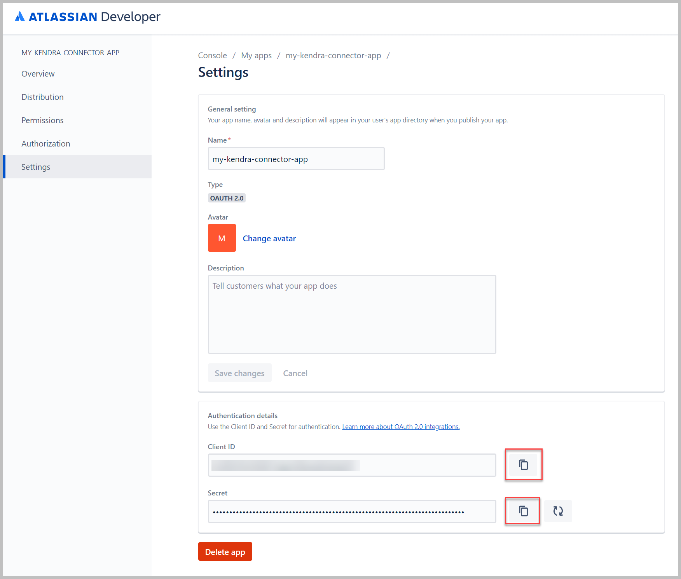Open the Authorization sidebar section
The width and height of the screenshot is (681, 579).
tap(45, 143)
